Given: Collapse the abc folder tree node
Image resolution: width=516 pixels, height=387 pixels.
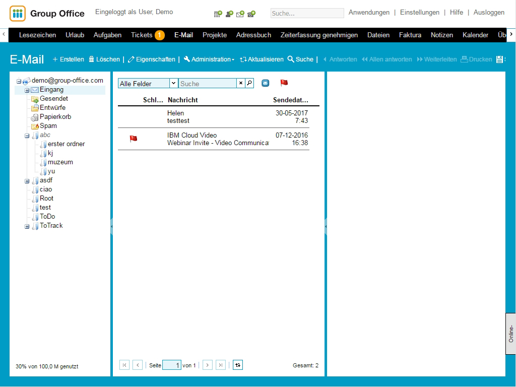Looking at the screenshot, I should (27, 136).
